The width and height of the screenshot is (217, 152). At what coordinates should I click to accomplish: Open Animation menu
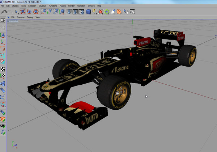81,6
